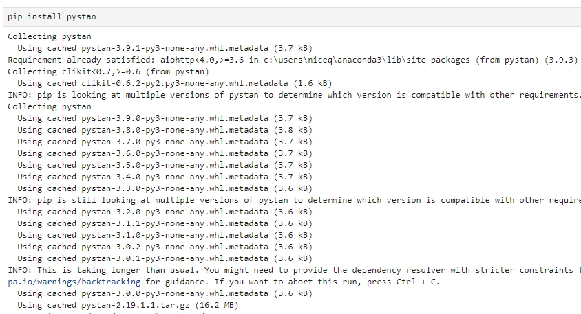The image size is (581, 314).
Task: Click the pystan-3.3.0 cached metadata line
Action: tap(165, 189)
